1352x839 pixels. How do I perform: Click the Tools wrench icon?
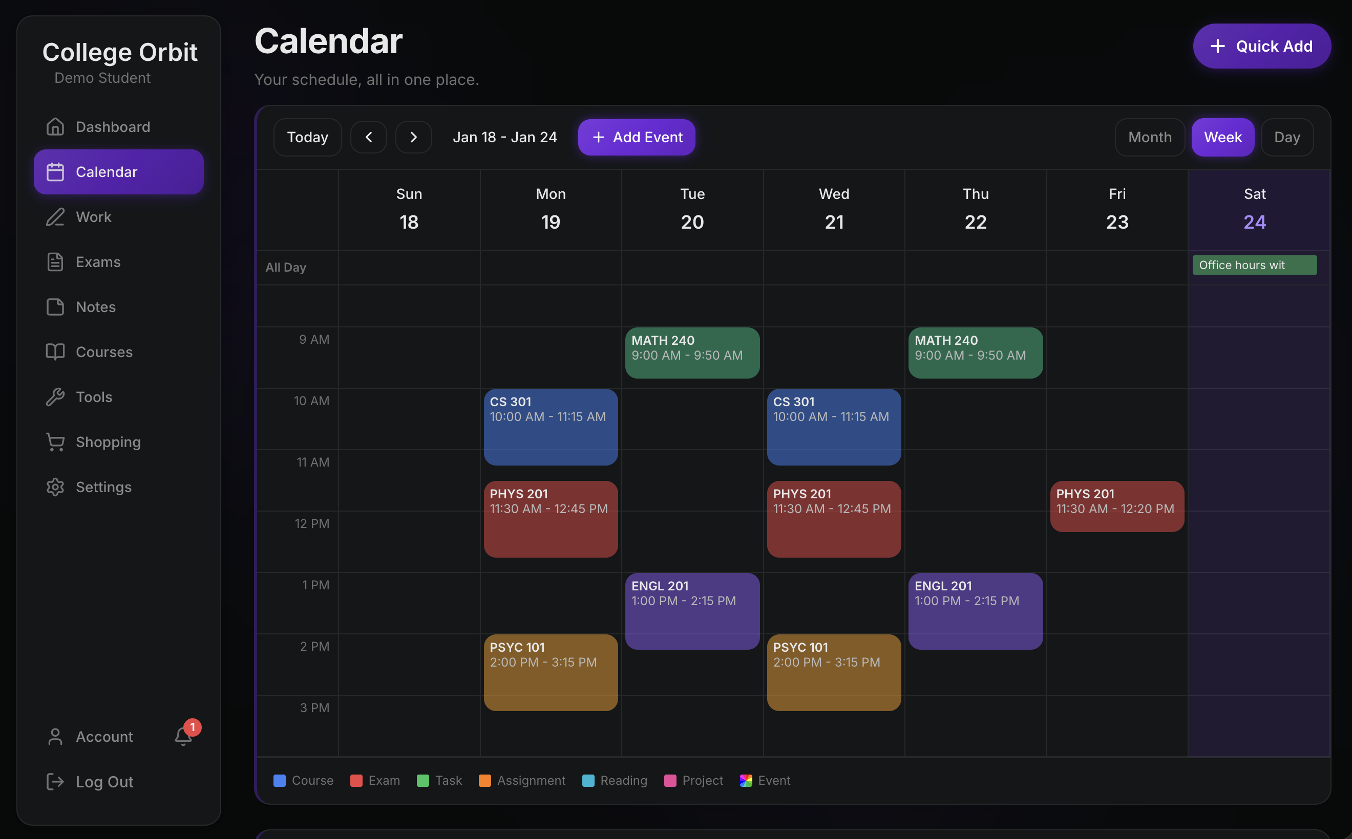[55, 397]
